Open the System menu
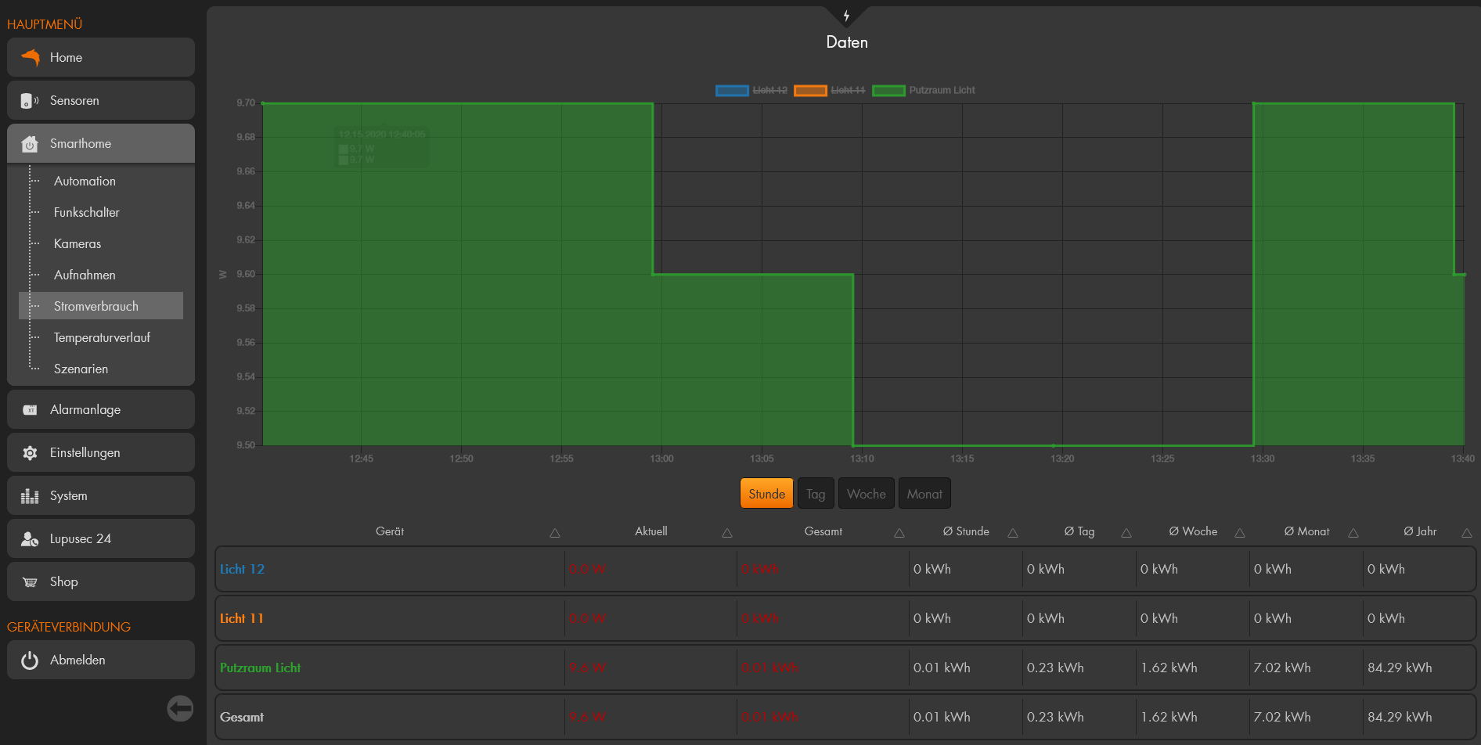The width and height of the screenshot is (1481, 745). (x=101, y=495)
